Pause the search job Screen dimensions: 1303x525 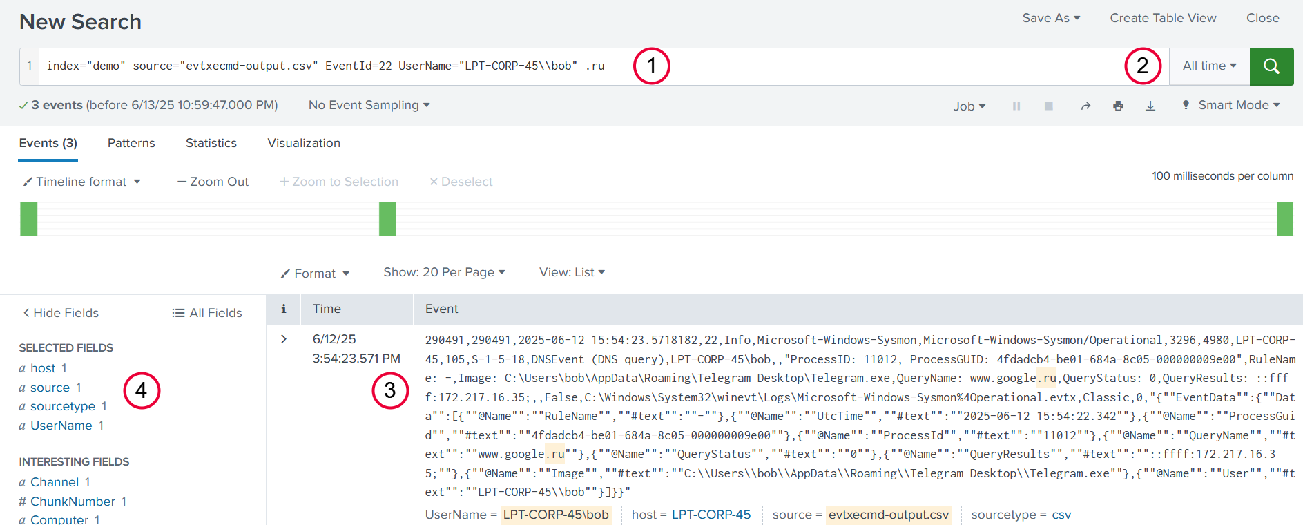(1016, 106)
